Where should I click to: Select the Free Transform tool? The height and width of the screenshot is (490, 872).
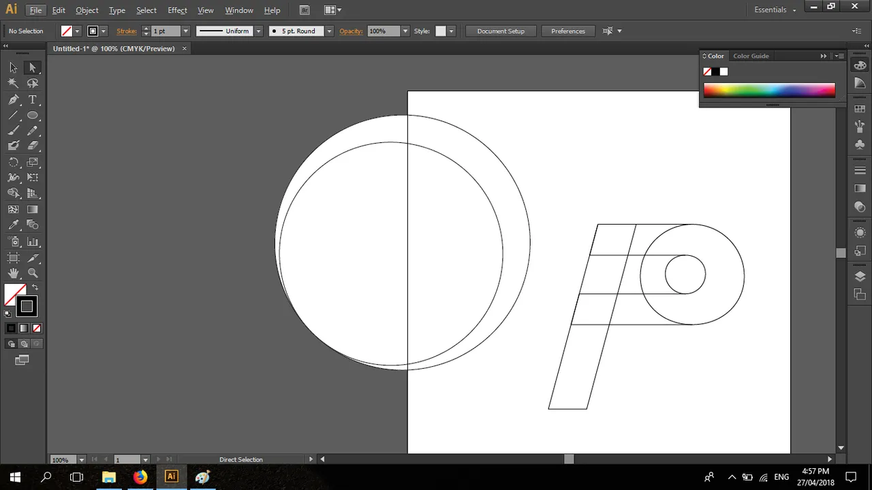click(32, 178)
